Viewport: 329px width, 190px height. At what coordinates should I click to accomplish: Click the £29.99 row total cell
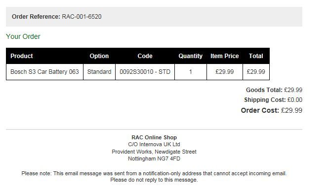pos(256,72)
